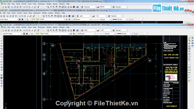Open DIM 50 dropdown in CHI-CUC-THU-Y window
Screen dimensions: 194x109
(x=110, y=7)
